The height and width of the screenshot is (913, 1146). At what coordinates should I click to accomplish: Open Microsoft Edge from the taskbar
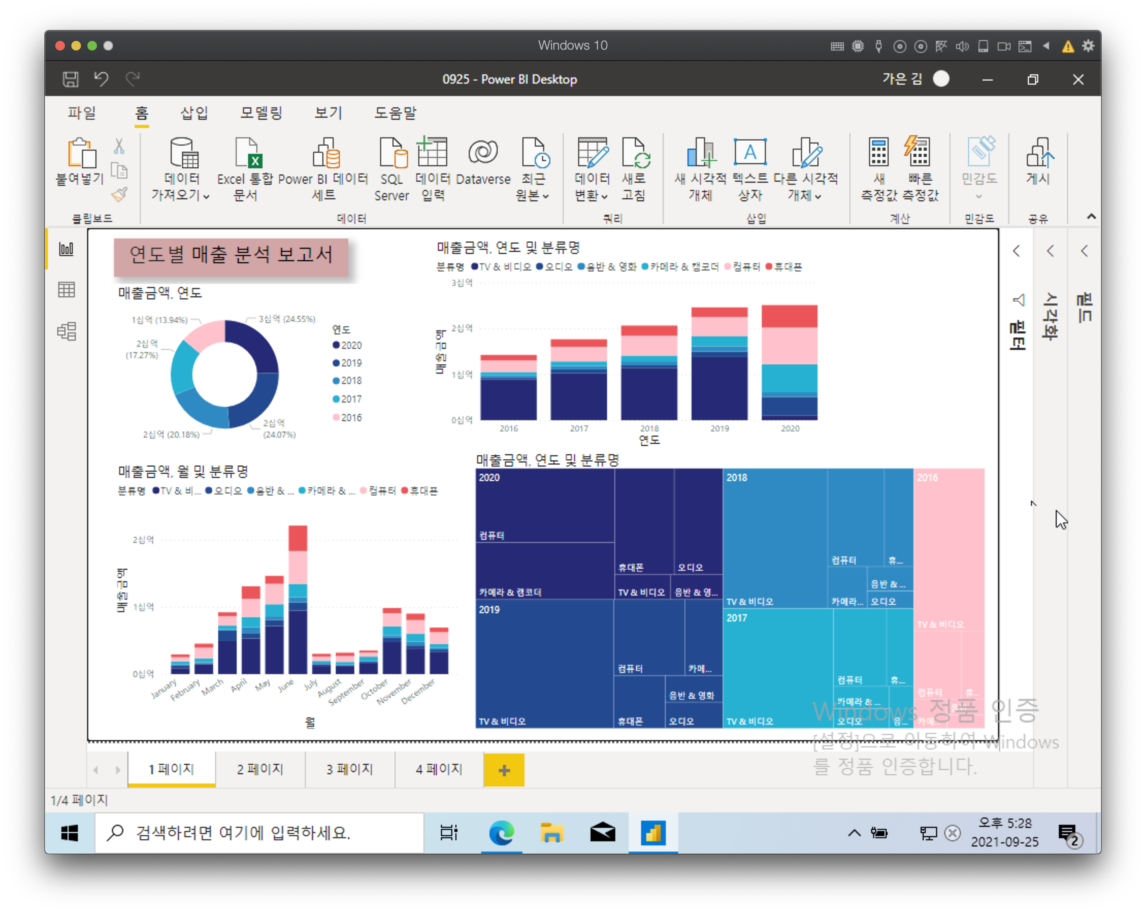tap(501, 832)
